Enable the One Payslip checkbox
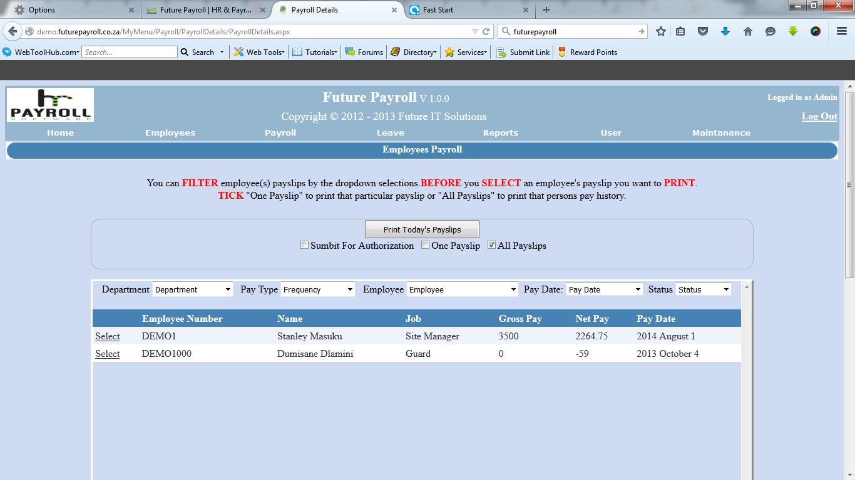Screen dimensions: 855x480 (x=426, y=245)
